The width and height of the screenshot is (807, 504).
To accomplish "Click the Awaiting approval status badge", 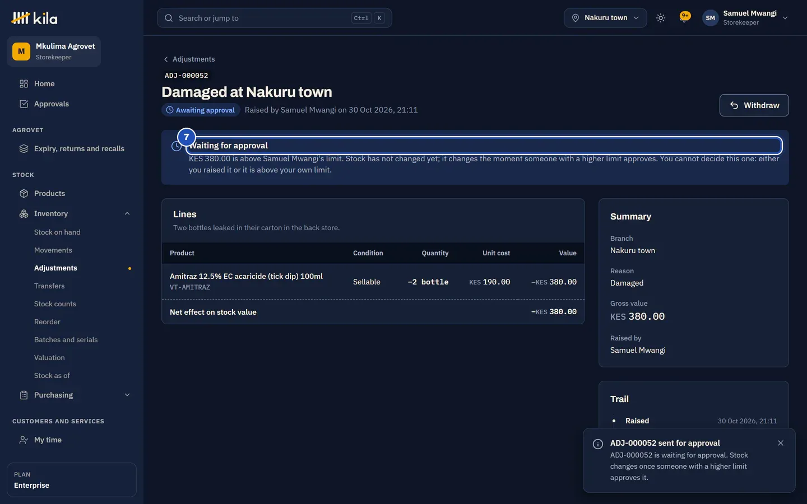I will click(x=201, y=110).
